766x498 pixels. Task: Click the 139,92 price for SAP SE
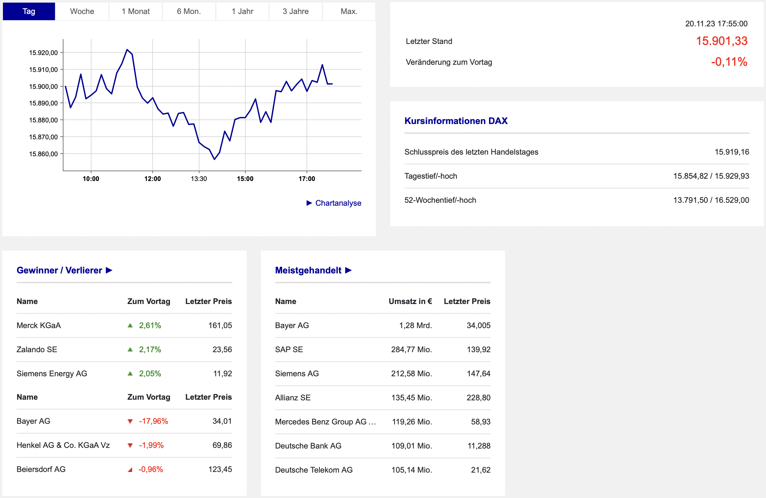479,350
